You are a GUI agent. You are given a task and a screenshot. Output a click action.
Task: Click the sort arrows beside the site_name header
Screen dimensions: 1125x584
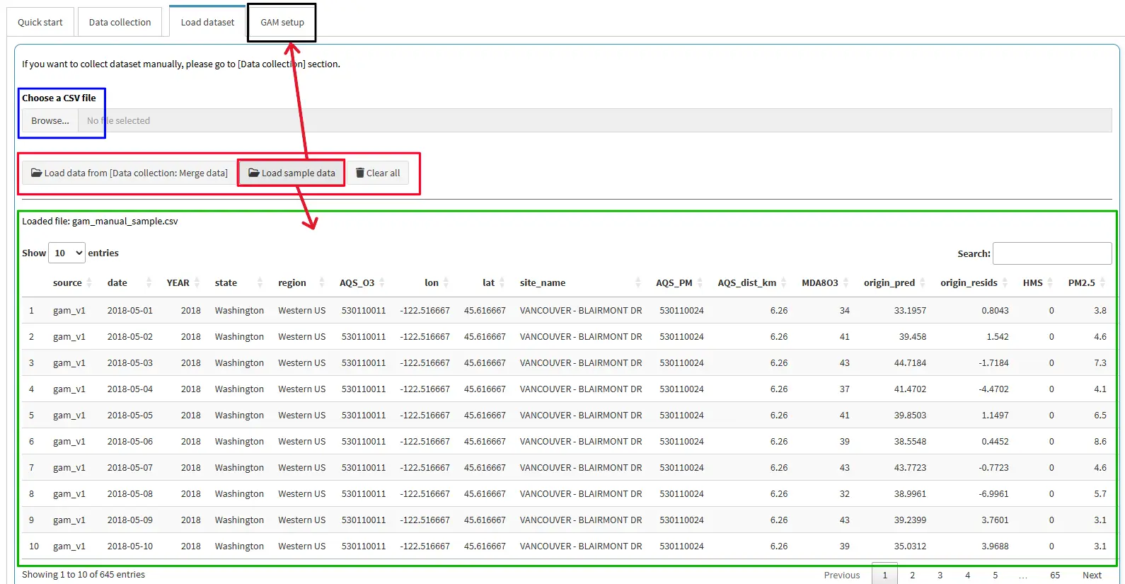pyautogui.click(x=637, y=282)
